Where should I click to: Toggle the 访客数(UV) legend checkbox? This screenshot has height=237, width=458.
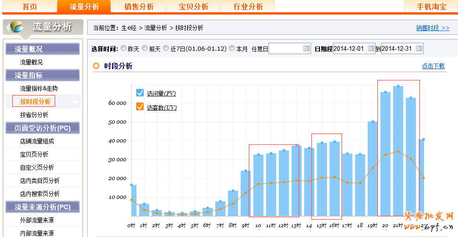point(139,107)
